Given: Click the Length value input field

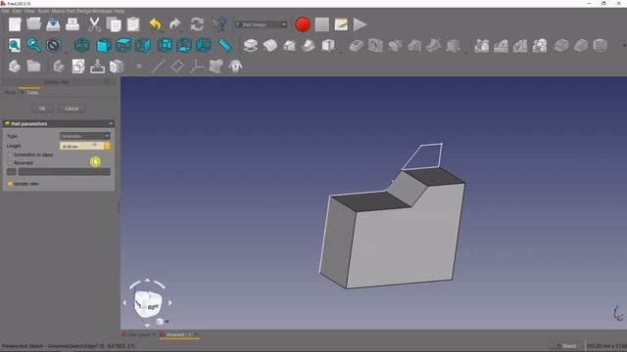Looking at the screenshot, I should click(81, 146).
